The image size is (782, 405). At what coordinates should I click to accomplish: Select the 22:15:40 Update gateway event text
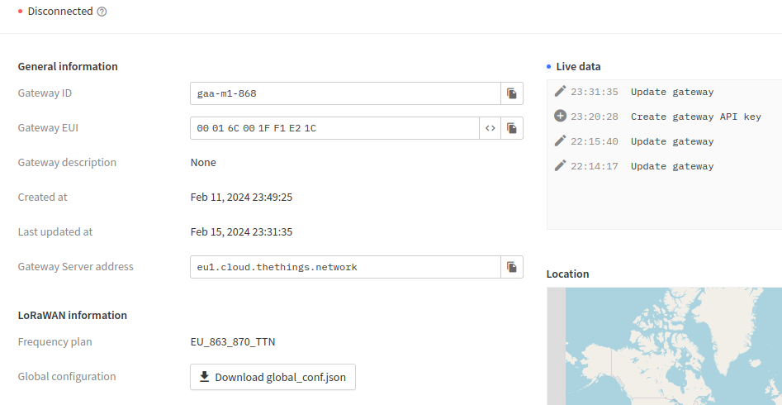pyautogui.click(x=672, y=141)
